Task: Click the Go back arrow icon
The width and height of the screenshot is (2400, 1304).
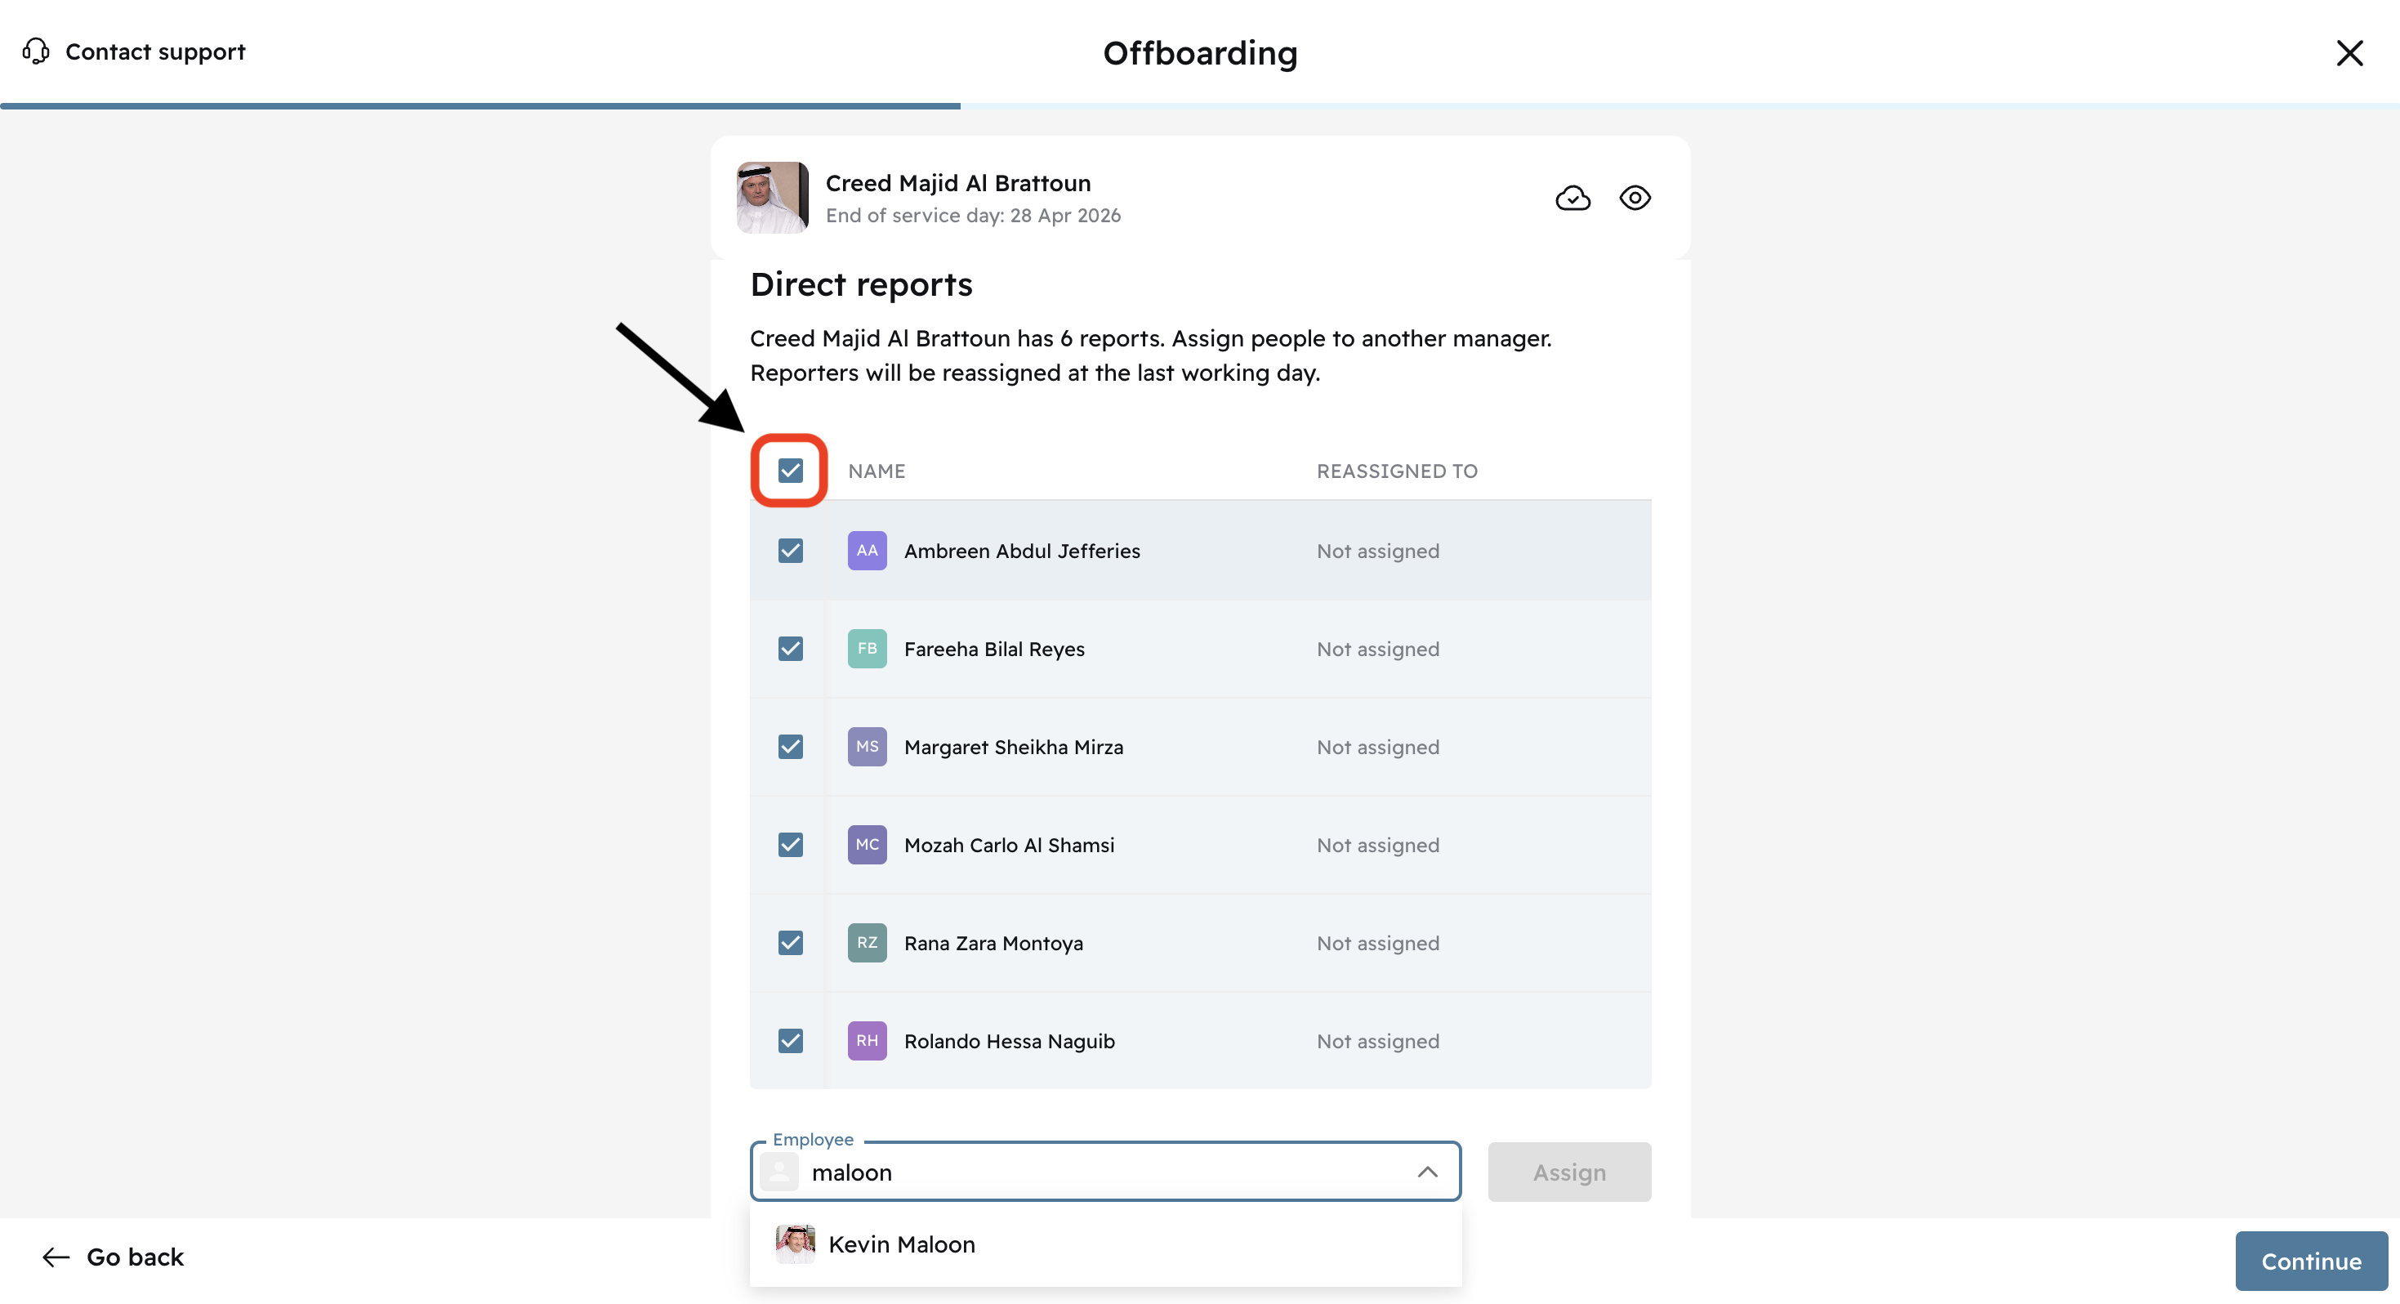Action: 56,1257
